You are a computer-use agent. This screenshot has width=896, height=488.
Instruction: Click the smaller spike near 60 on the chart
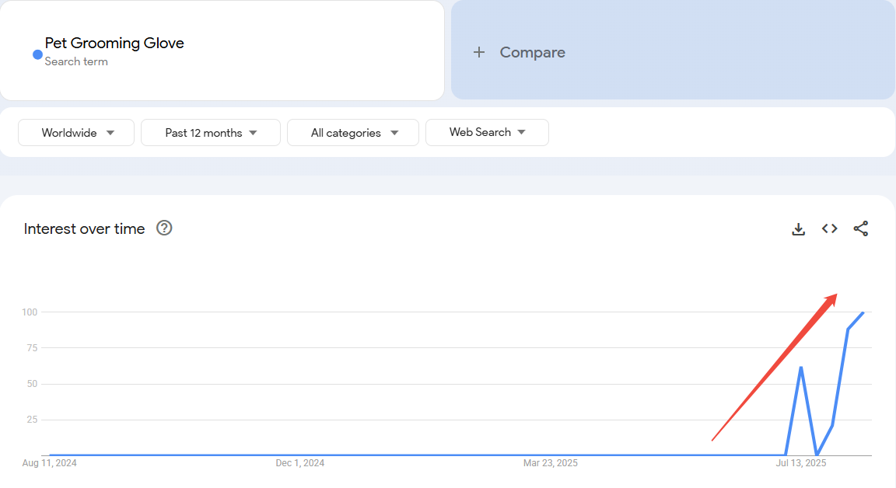801,368
